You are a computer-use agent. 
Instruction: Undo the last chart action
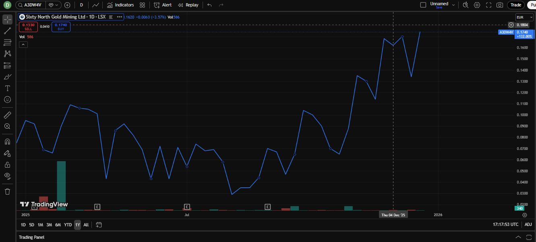tap(209, 5)
